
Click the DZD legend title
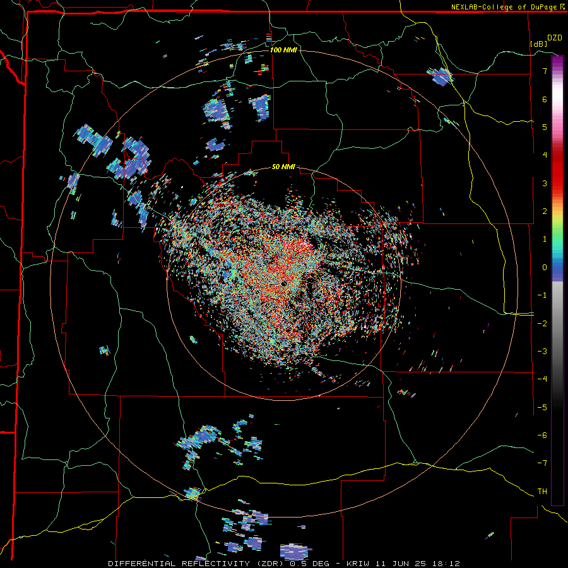click(x=555, y=38)
